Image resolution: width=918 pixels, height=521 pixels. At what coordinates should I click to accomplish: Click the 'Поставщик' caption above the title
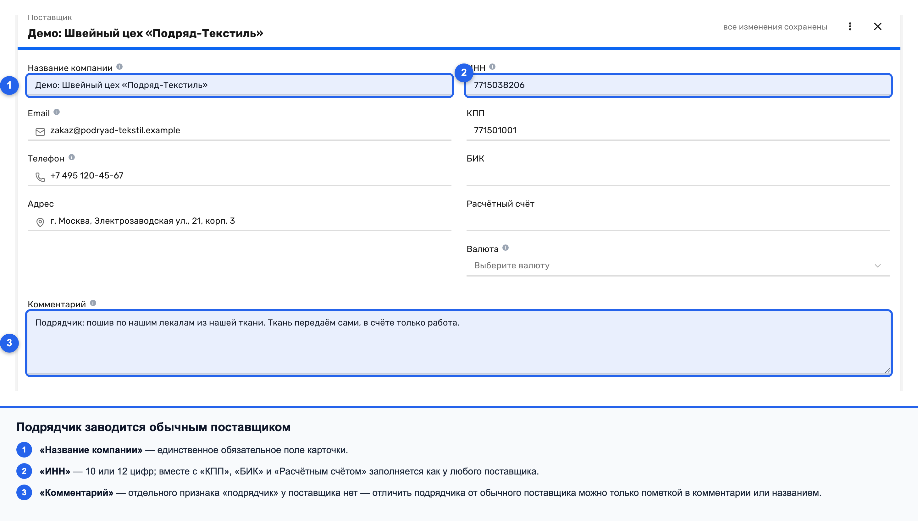[x=50, y=18]
